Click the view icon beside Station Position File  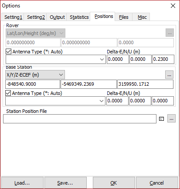click(161, 119)
